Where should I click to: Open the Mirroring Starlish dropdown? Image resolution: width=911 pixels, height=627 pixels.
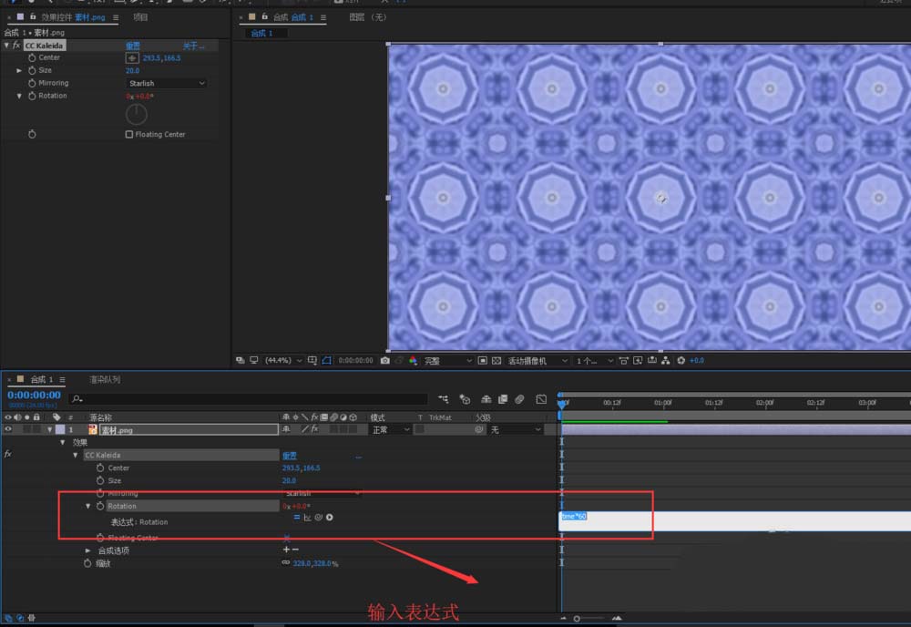(166, 84)
